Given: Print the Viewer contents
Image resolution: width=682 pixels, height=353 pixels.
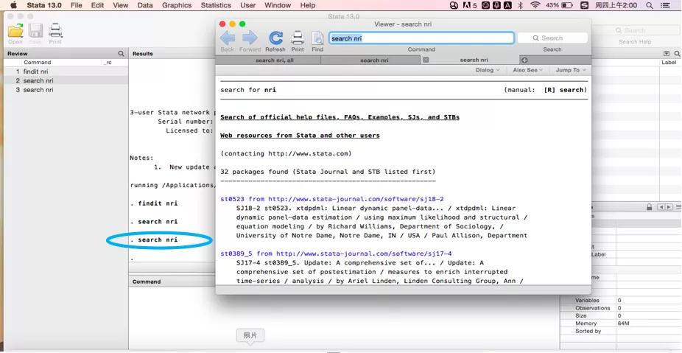Looking at the screenshot, I should (x=298, y=38).
